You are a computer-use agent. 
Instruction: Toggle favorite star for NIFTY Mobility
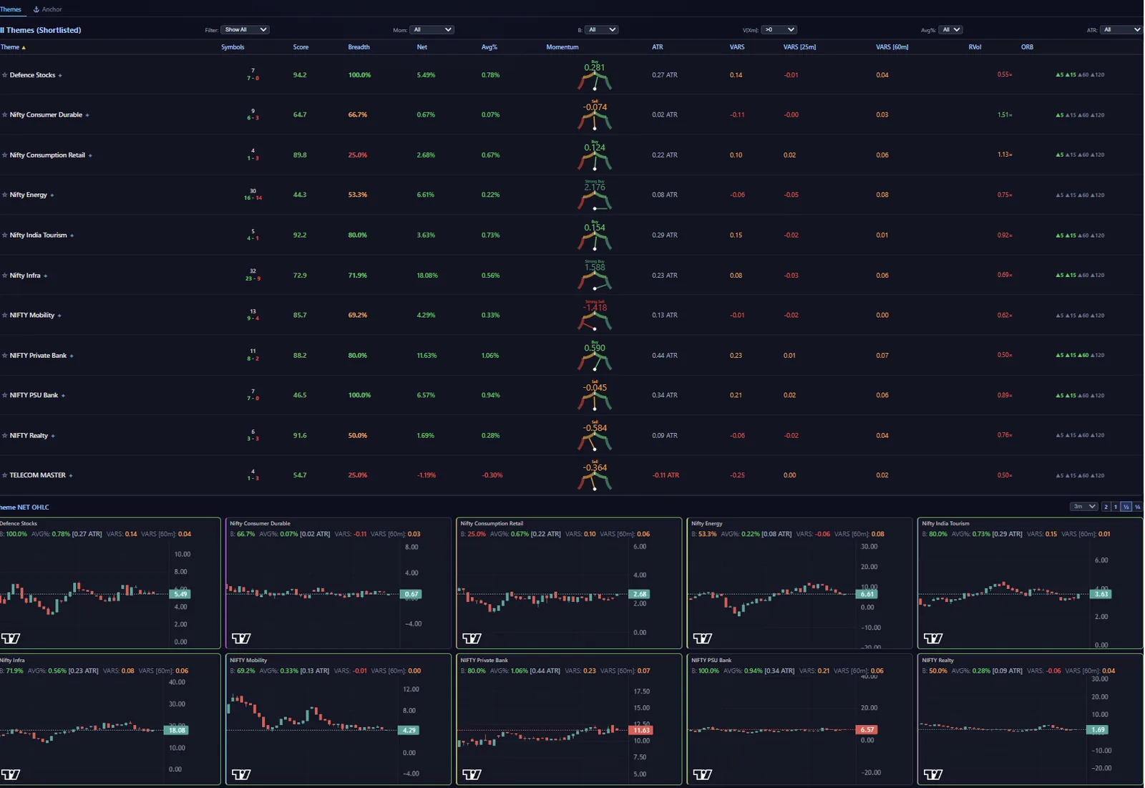(4, 316)
